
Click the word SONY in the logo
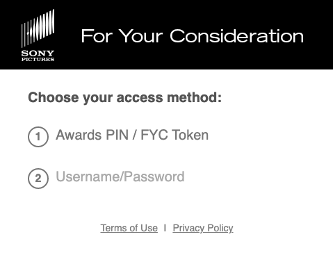(38, 54)
